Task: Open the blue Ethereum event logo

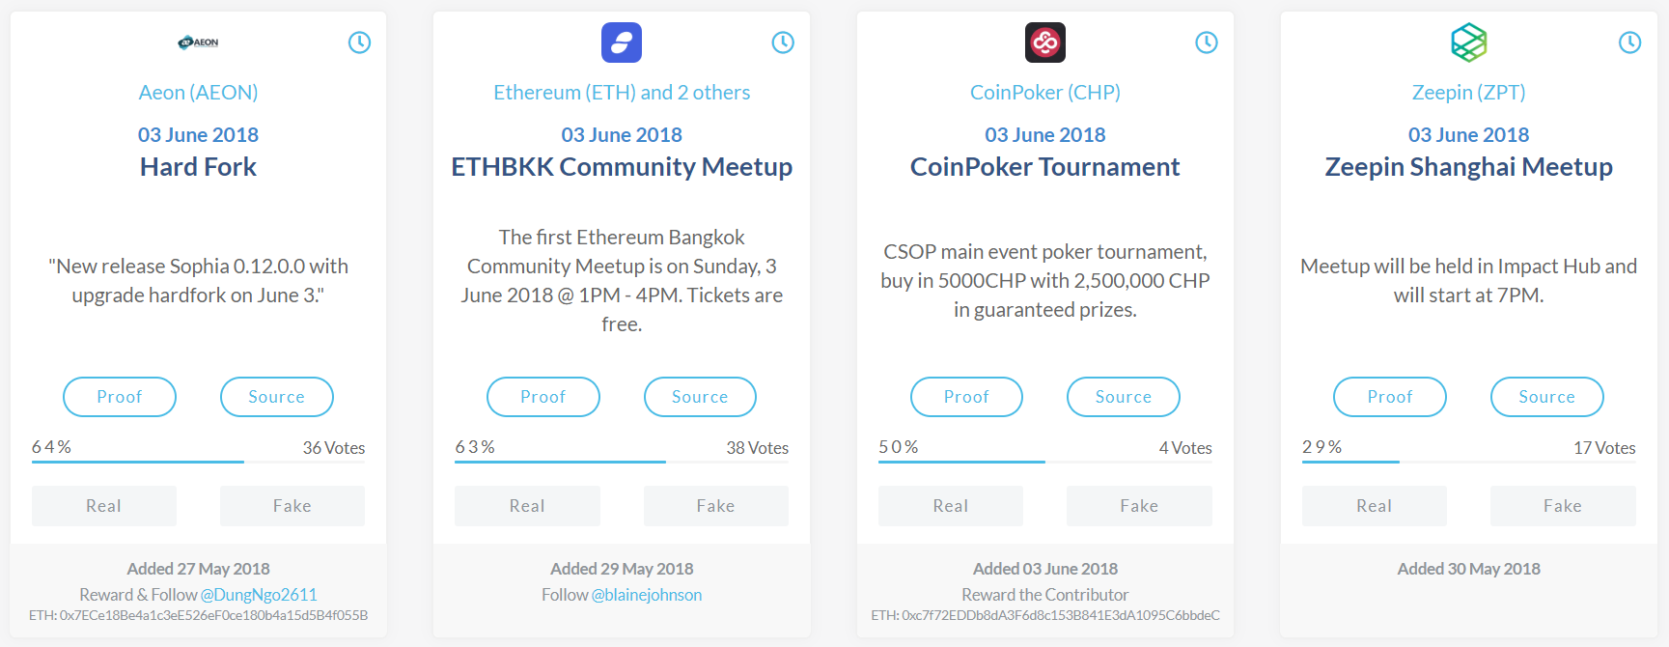Action: click(622, 42)
